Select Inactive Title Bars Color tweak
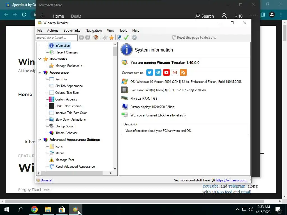Image resolution: width=287 pixels, height=215 pixels. 71,113
